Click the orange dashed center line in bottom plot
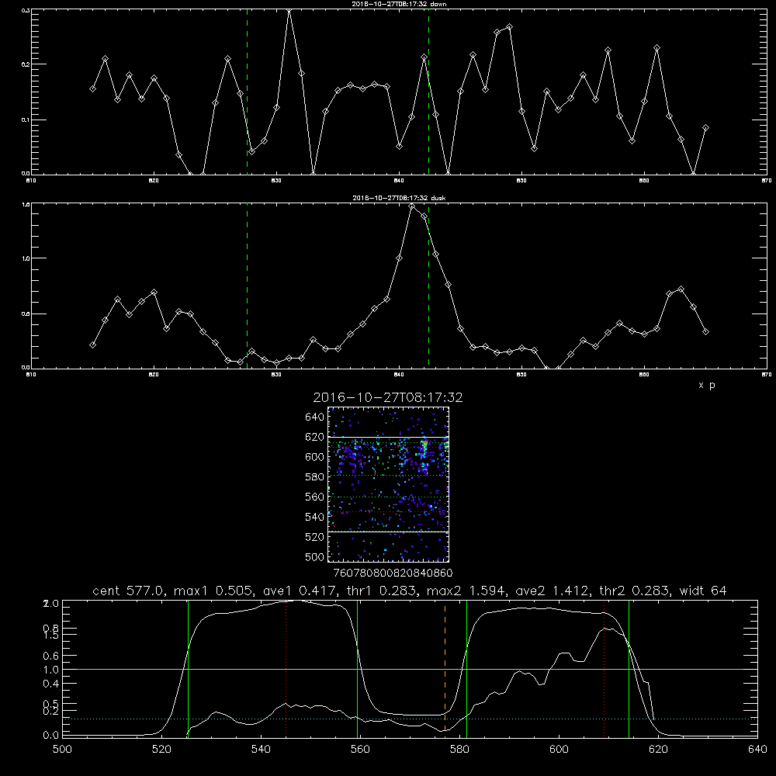Screen dimensions: 776x776 (x=445, y=668)
